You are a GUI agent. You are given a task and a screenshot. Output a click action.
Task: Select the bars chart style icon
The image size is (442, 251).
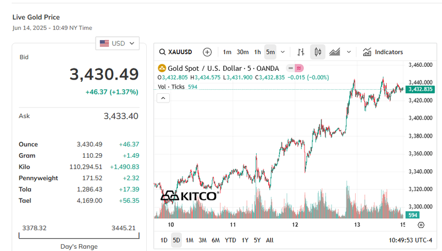[301, 52]
